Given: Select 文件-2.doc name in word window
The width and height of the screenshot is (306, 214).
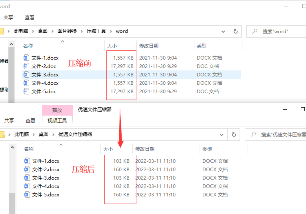Looking at the screenshot, I should pyautogui.click(x=44, y=66).
